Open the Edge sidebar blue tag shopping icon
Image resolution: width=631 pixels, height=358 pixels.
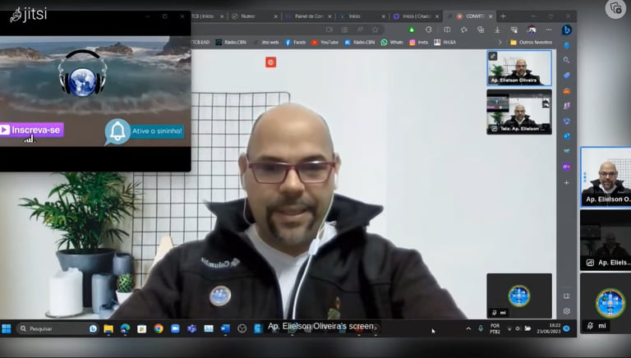(567, 76)
